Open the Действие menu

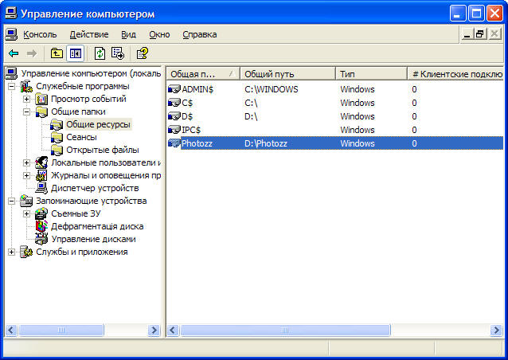click(89, 34)
